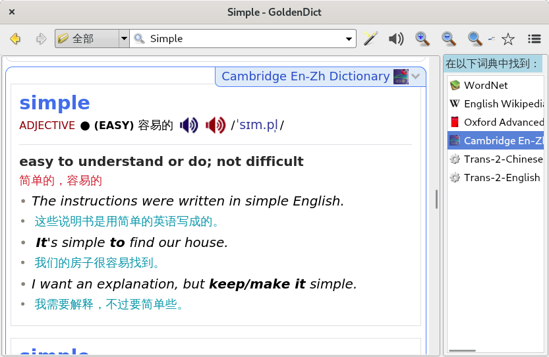Open the 全部 dictionary group dropdown

tap(92, 38)
